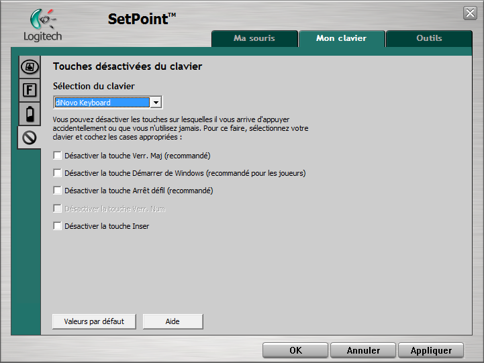Image resolution: width=484 pixels, height=363 pixels.
Task: Open the keyboard hot keys sidebar icon
Action: coord(30,67)
